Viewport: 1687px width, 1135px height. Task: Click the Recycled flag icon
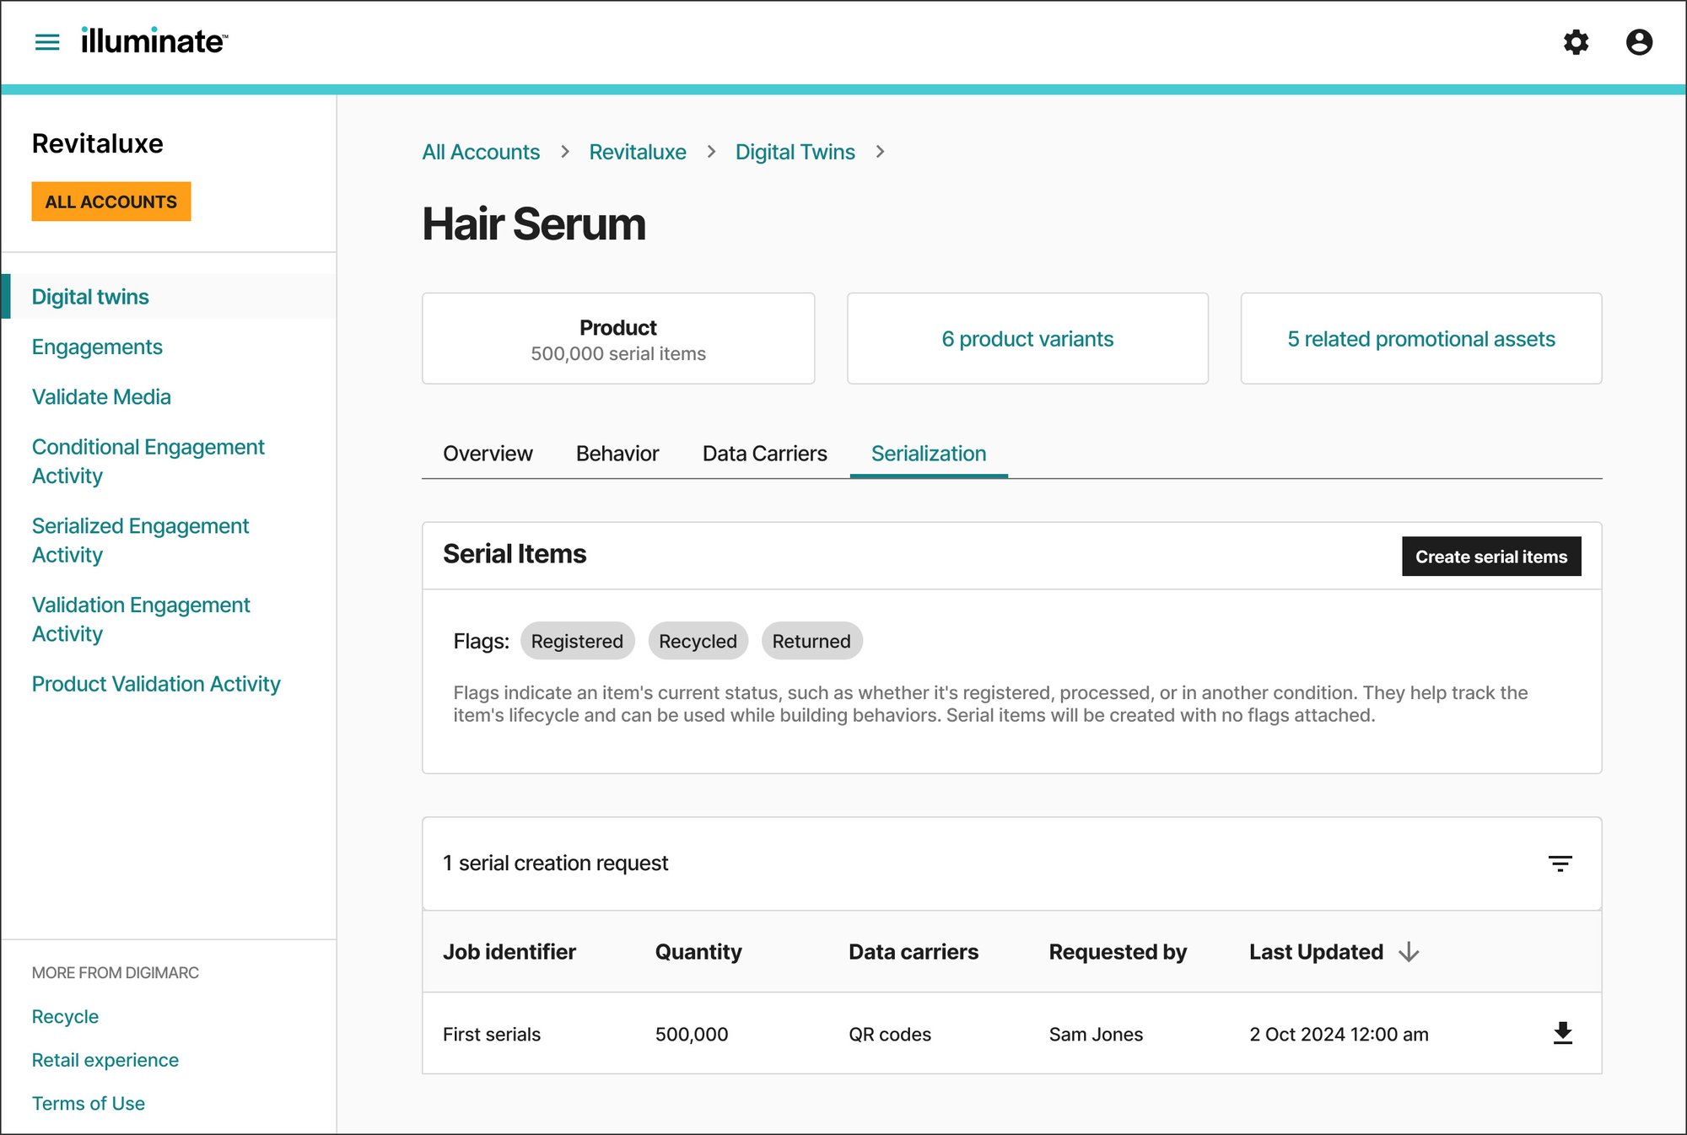pyautogui.click(x=698, y=640)
